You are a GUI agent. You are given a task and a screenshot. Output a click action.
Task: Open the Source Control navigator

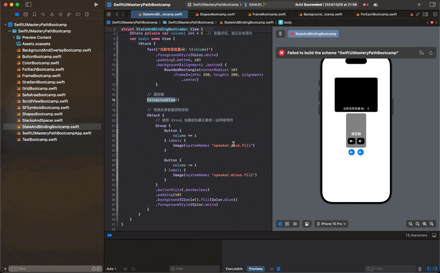coord(26,14)
